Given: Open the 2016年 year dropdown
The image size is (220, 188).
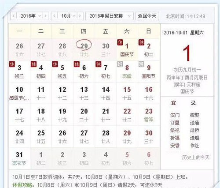Looking at the screenshot, I should pyautogui.click(x=30, y=16).
